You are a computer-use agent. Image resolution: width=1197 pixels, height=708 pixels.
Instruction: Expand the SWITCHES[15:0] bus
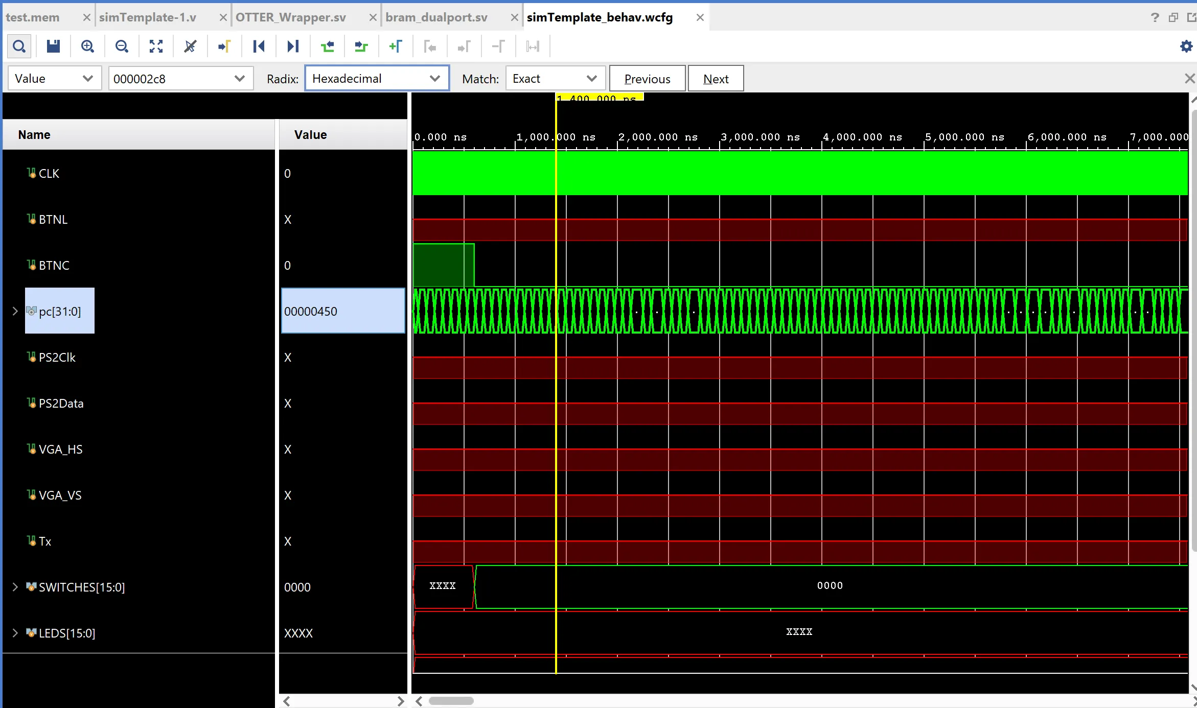(x=15, y=587)
